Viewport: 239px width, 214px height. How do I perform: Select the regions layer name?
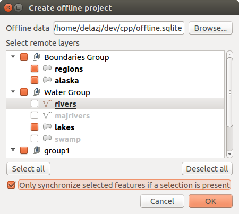click(69, 69)
